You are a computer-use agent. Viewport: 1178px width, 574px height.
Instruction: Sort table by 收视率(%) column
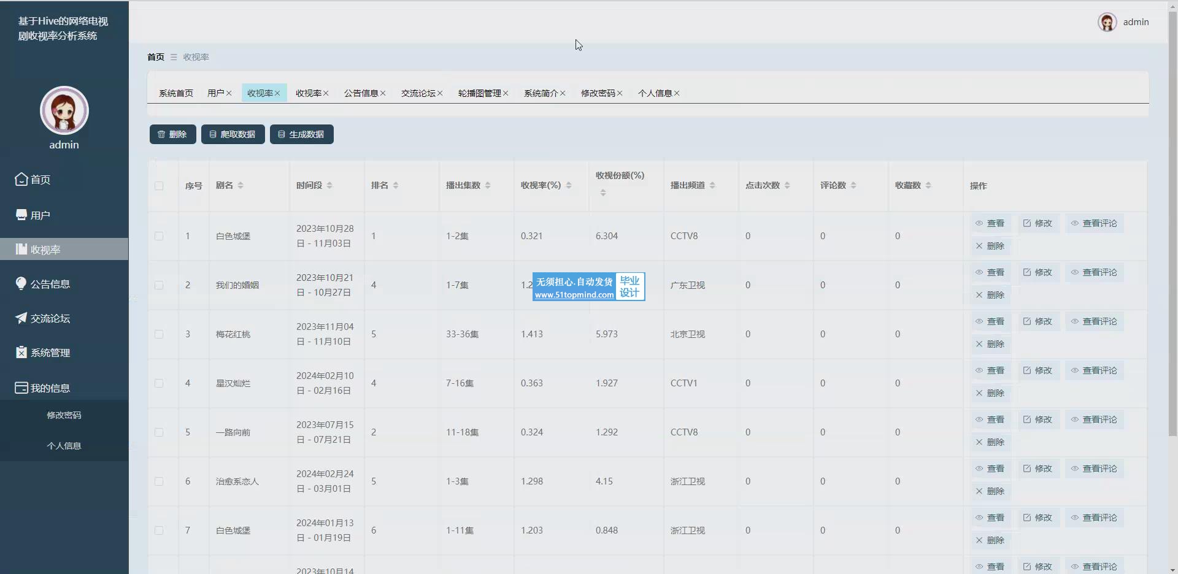coord(569,185)
